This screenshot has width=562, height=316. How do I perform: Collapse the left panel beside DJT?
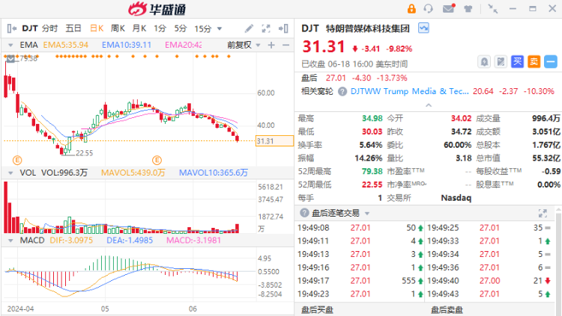pos(11,28)
